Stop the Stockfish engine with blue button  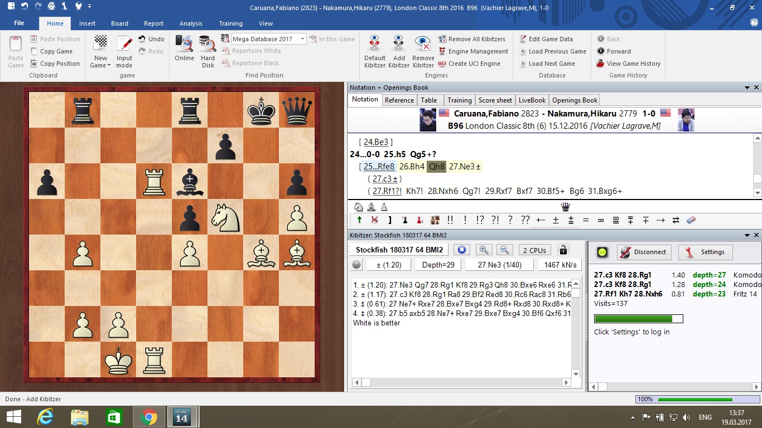(x=461, y=250)
